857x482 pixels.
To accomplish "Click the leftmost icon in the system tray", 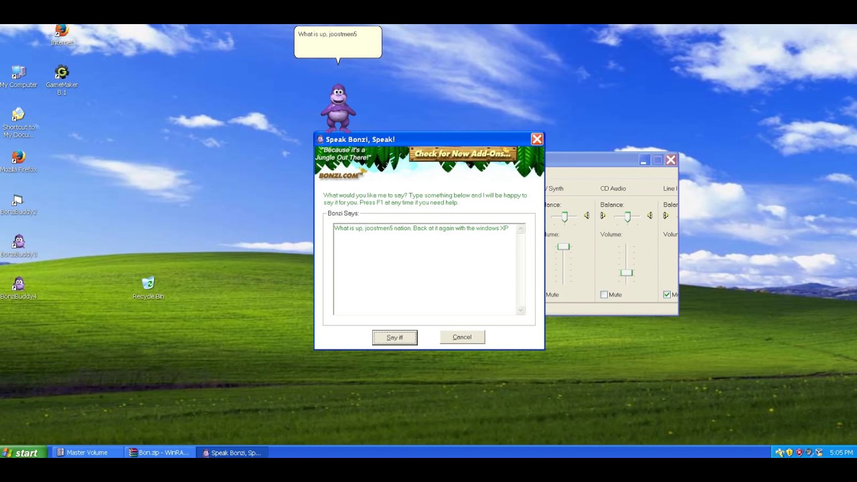I will (x=779, y=453).
